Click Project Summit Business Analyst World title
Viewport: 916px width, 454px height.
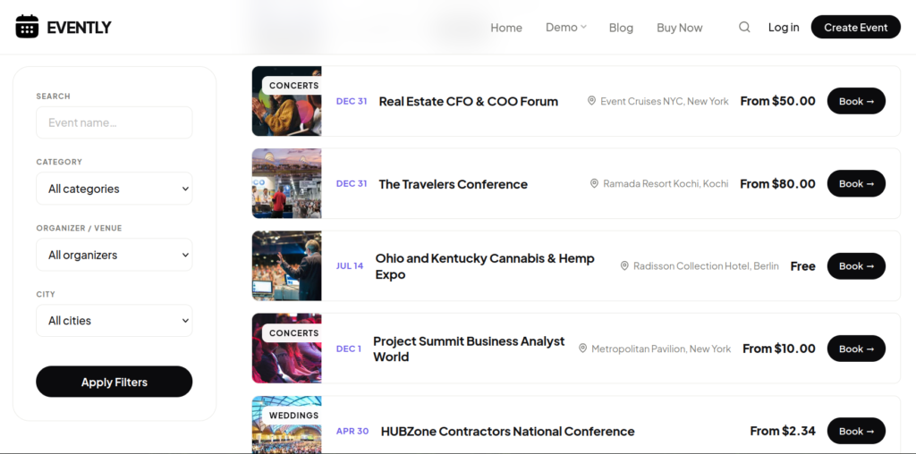(x=469, y=349)
